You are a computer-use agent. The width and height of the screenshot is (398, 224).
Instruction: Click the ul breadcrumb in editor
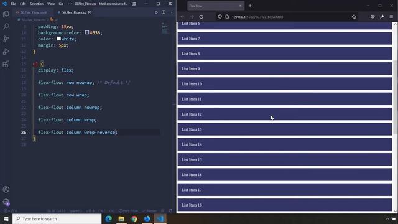[54, 19]
